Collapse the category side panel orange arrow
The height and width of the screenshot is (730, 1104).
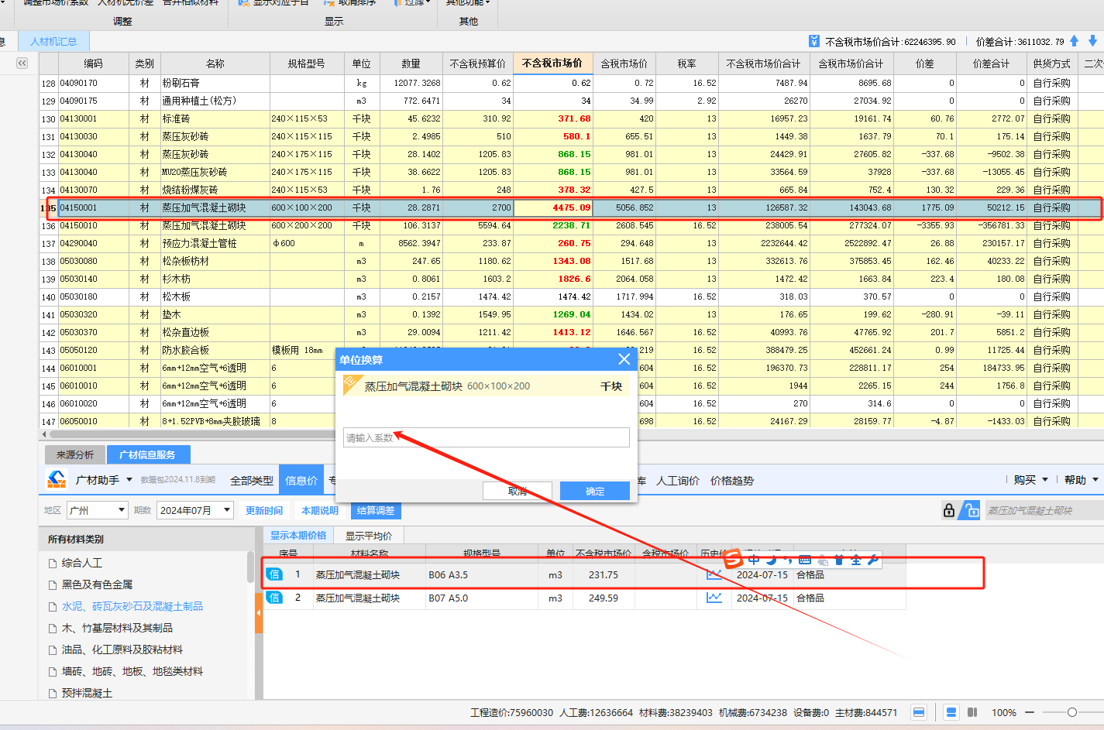click(x=259, y=612)
